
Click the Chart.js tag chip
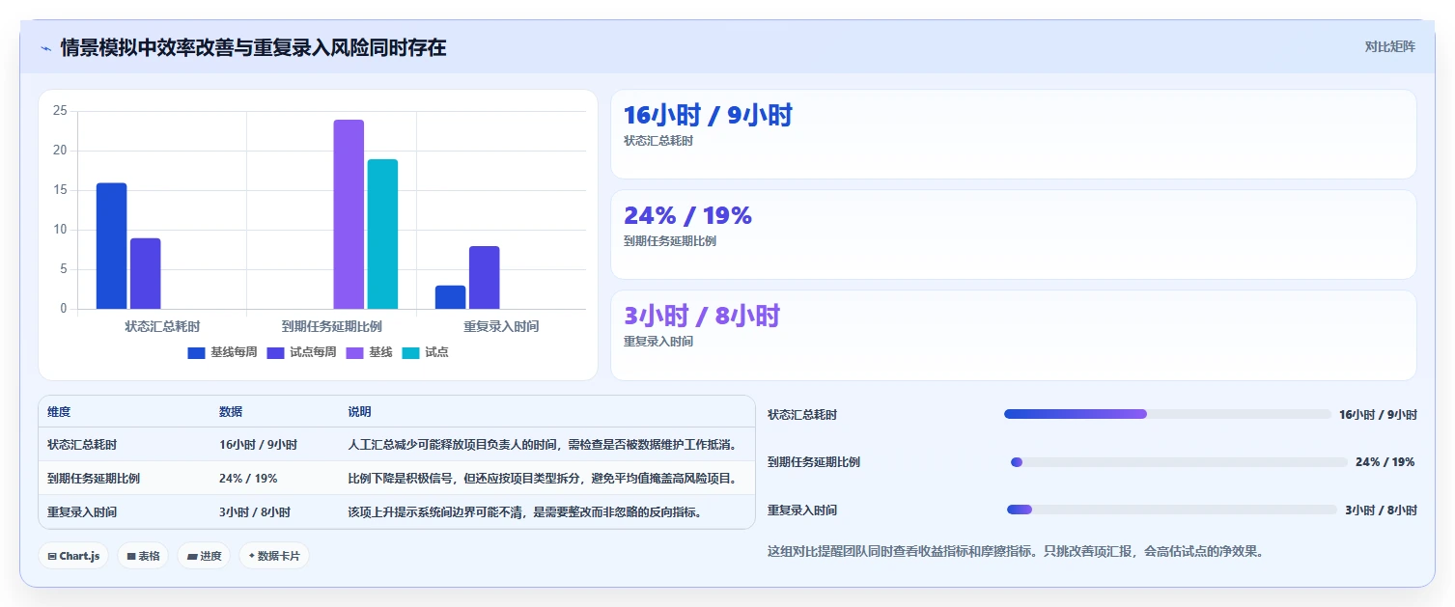73,556
